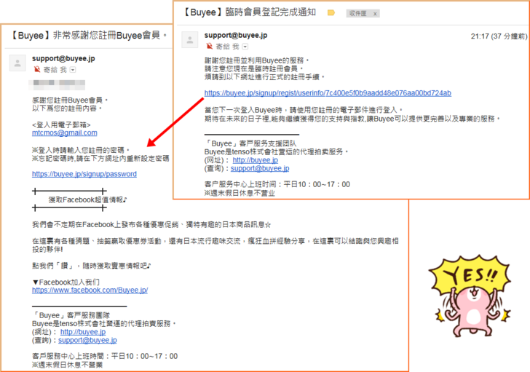Image resolution: width=530 pixels, height=372 pixels.
Task: Click 客戶服務中心上班時間 line in back email
Action: [105, 356]
